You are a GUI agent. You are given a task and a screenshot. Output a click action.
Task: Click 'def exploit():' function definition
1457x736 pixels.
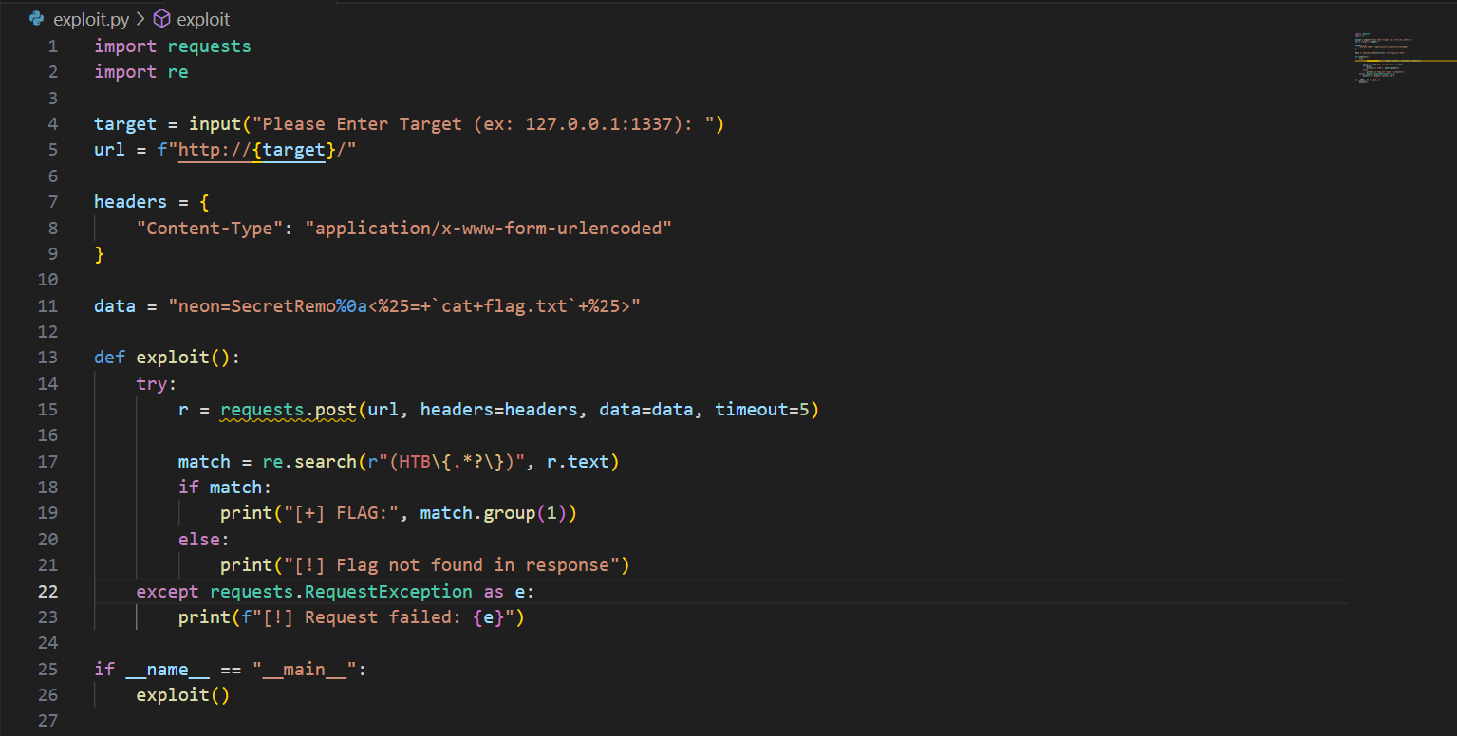click(x=168, y=358)
